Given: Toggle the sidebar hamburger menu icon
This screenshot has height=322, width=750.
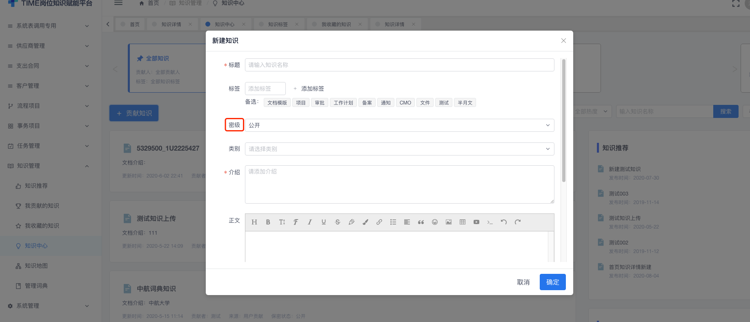Looking at the screenshot, I should 118,3.
